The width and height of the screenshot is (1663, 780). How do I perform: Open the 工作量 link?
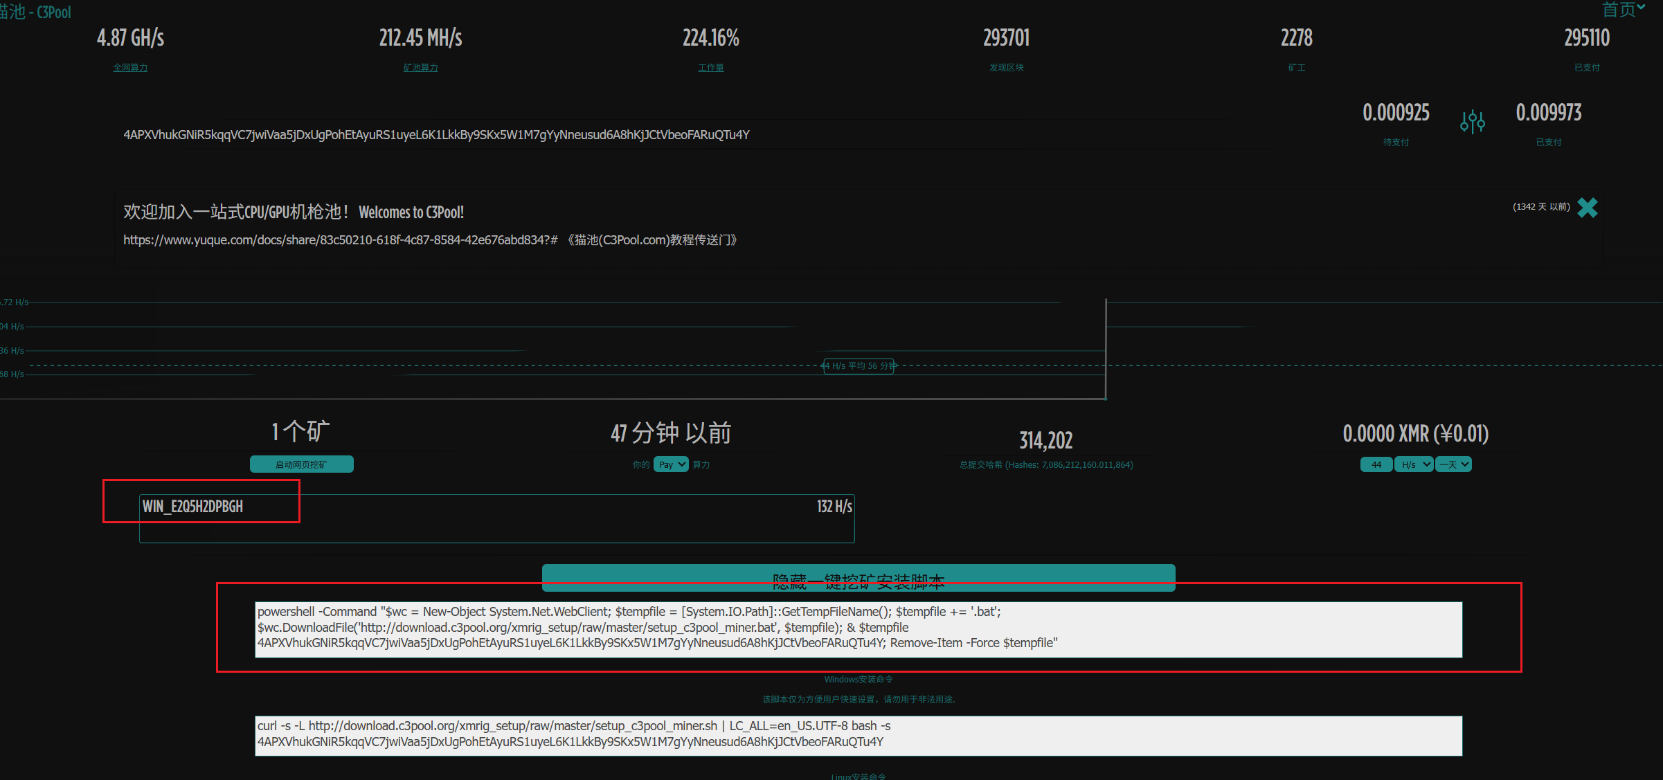[x=711, y=68]
